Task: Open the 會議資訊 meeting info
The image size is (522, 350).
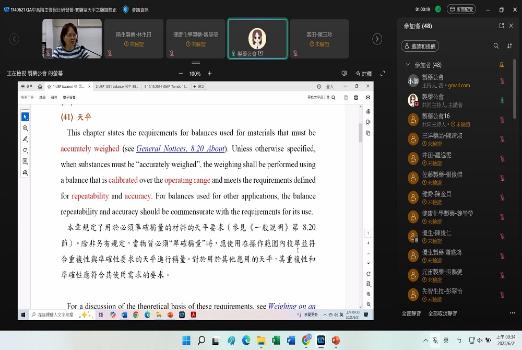Action: [136, 9]
